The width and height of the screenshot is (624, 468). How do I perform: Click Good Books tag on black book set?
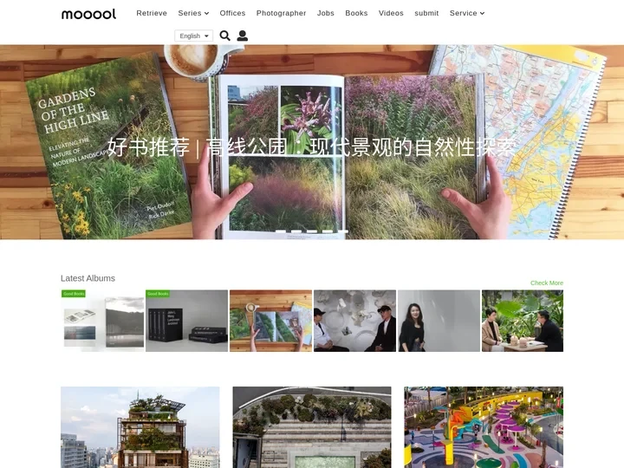158,294
